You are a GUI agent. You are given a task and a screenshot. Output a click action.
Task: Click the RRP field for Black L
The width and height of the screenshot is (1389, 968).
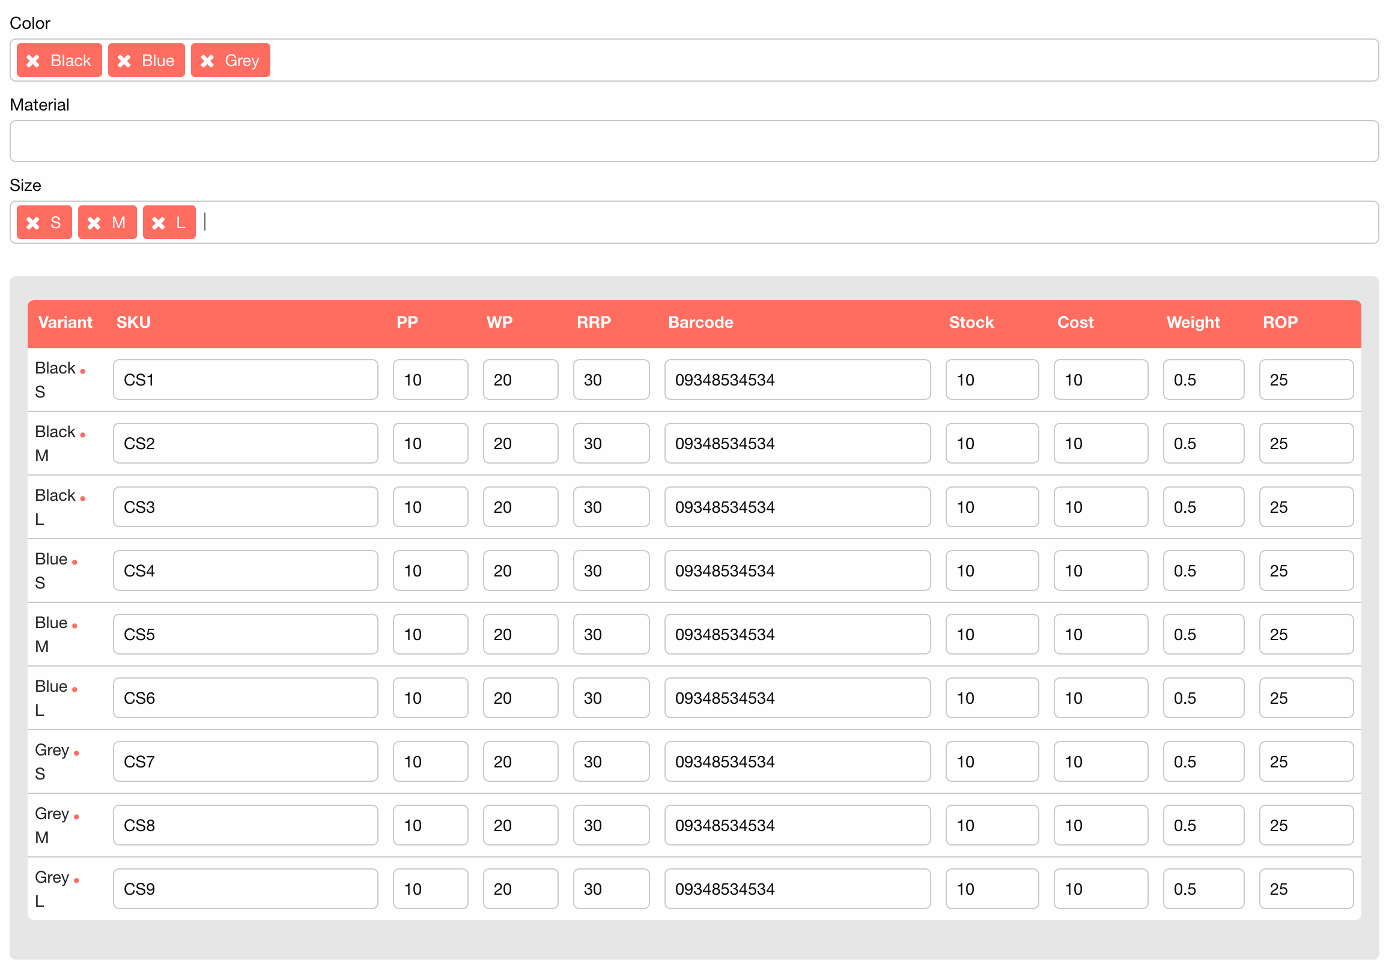[611, 507]
